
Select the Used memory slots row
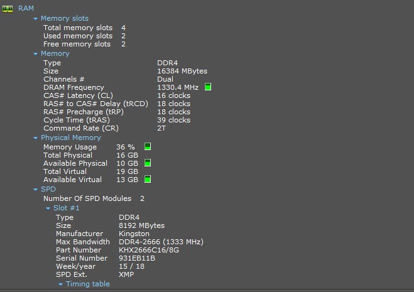(x=84, y=36)
